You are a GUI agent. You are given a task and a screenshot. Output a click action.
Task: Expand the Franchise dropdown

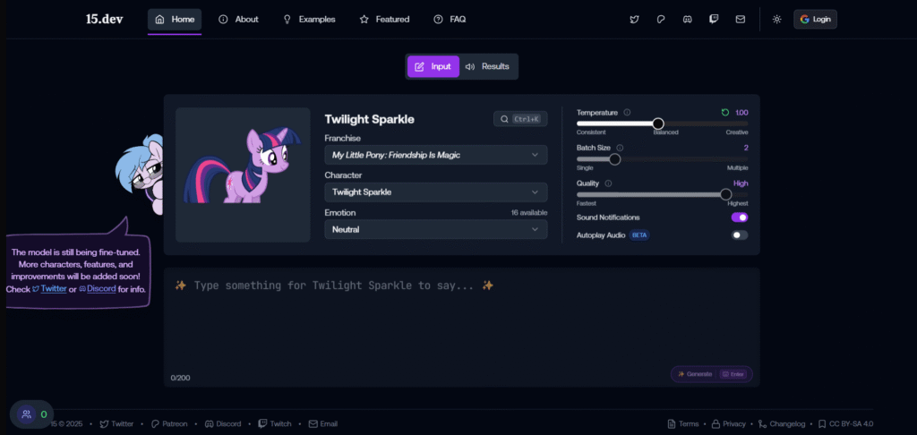point(435,155)
